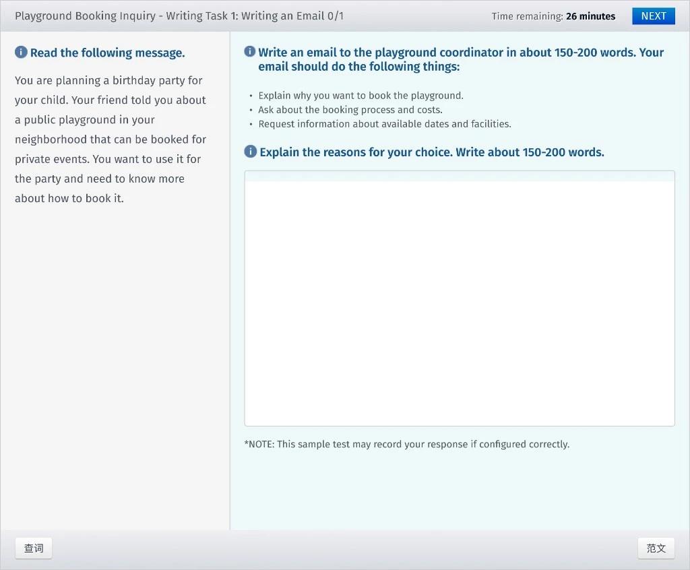This screenshot has width=690, height=570.
Task: Click the 'Read the following message.' heading
Action: 107,53
